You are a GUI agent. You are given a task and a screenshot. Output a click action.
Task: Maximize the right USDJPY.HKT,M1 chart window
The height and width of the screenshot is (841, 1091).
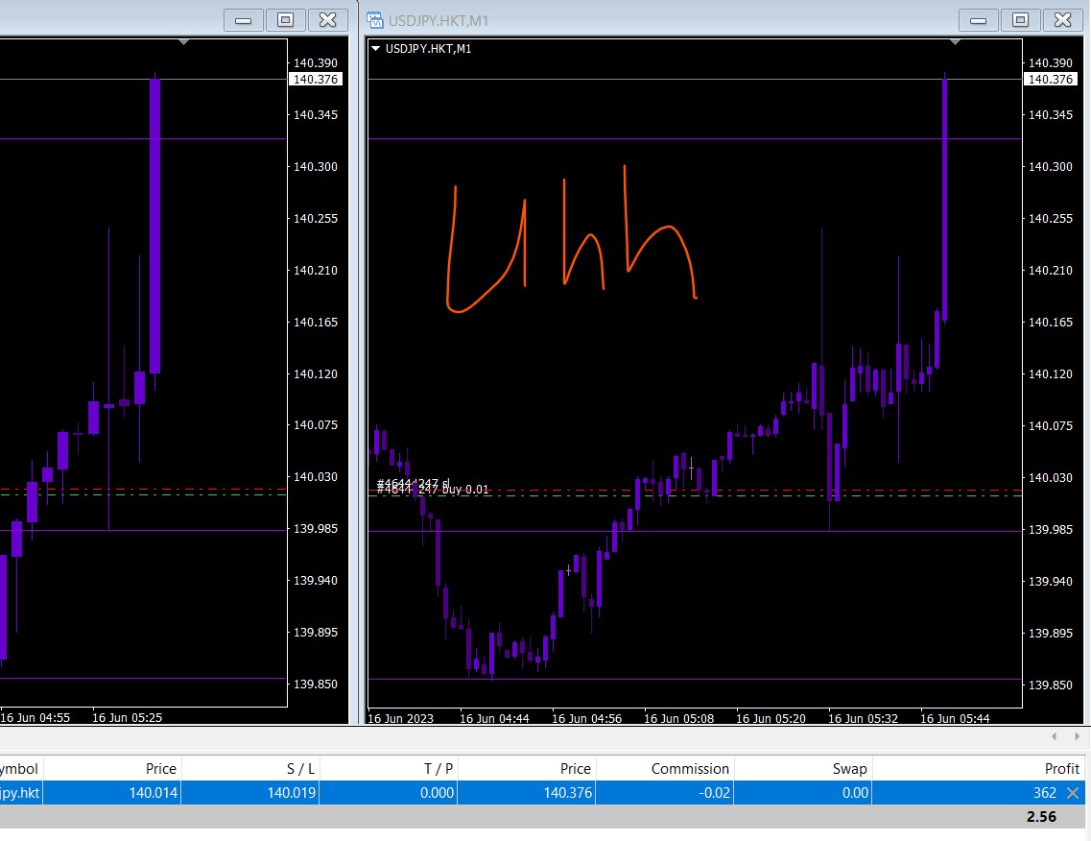tap(1020, 20)
